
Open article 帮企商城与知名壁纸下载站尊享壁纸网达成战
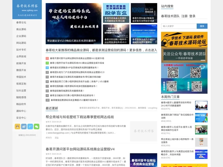(80, 117)
